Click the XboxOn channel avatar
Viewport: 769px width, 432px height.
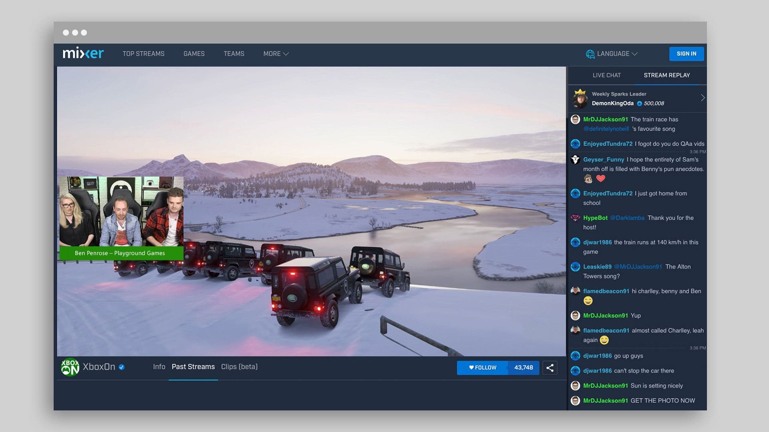pyautogui.click(x=70, y=367)
